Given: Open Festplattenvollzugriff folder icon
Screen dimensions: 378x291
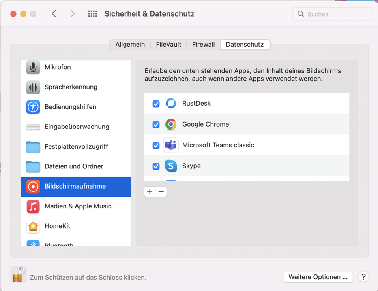Looking at the screenshot, I should [x=33, y=147].
